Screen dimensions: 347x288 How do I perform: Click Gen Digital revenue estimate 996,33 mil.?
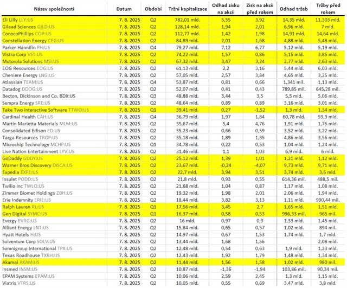click(x=294, y=214)
